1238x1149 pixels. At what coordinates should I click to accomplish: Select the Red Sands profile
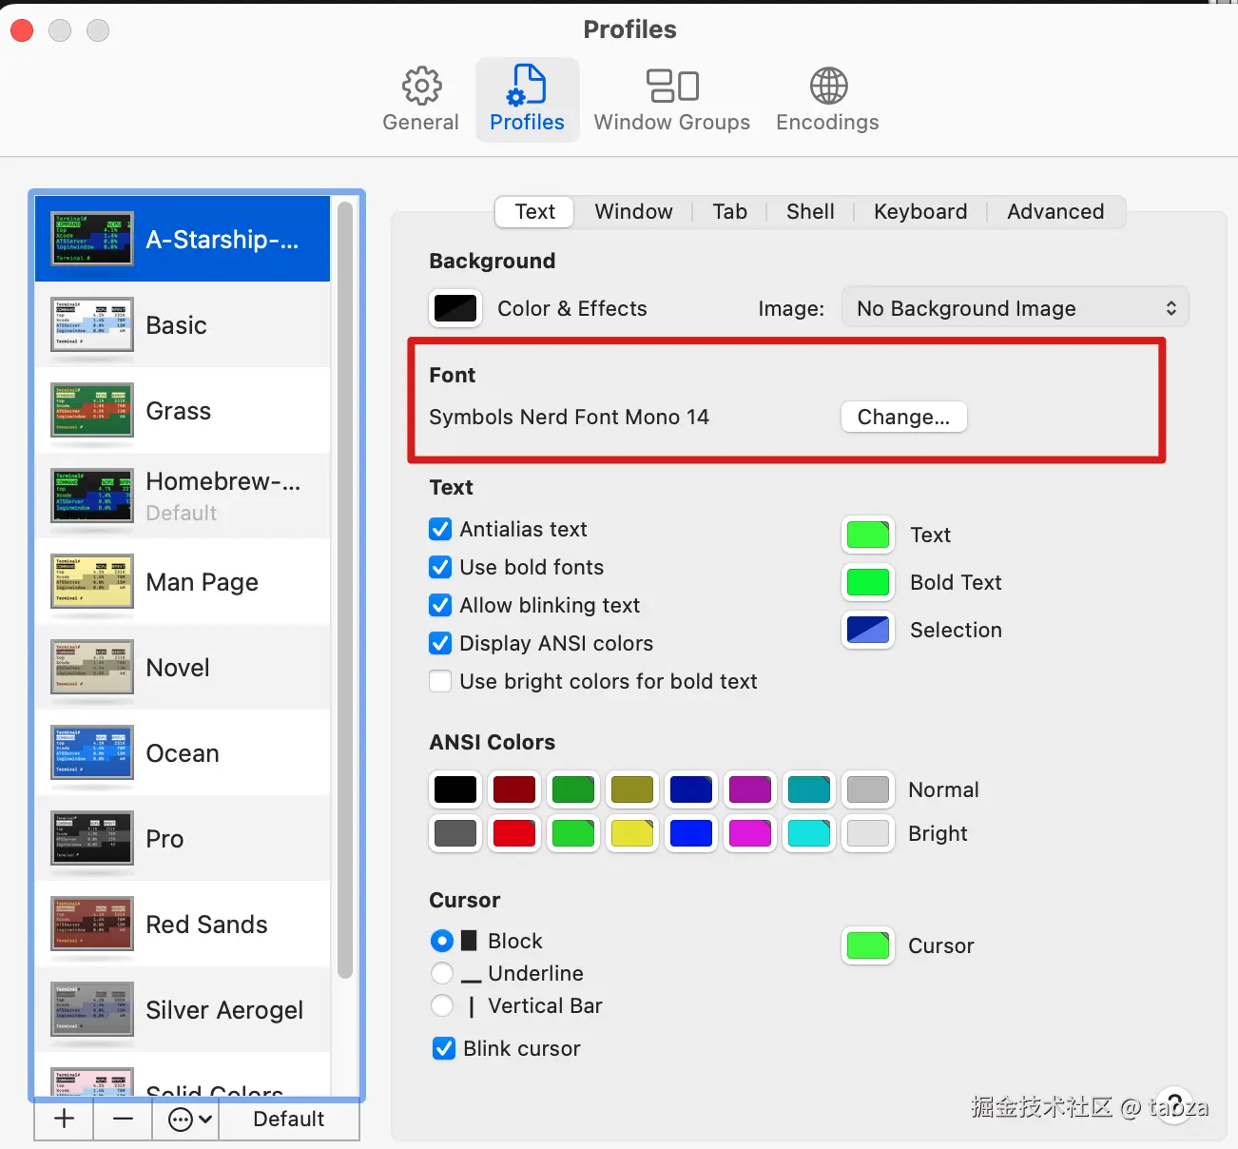coord(206,925)
